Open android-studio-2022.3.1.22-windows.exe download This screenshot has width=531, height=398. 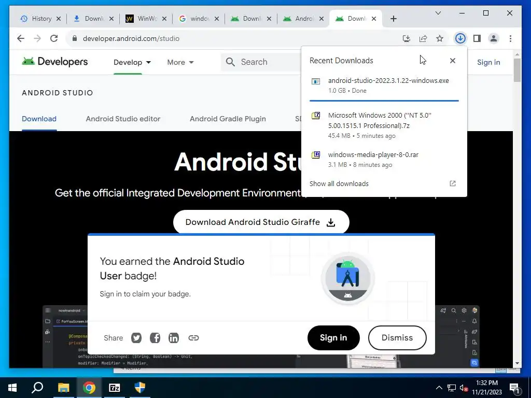(384, 86)
